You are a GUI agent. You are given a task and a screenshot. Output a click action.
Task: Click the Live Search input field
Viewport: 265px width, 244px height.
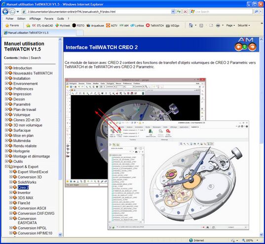tap(221, 12)
